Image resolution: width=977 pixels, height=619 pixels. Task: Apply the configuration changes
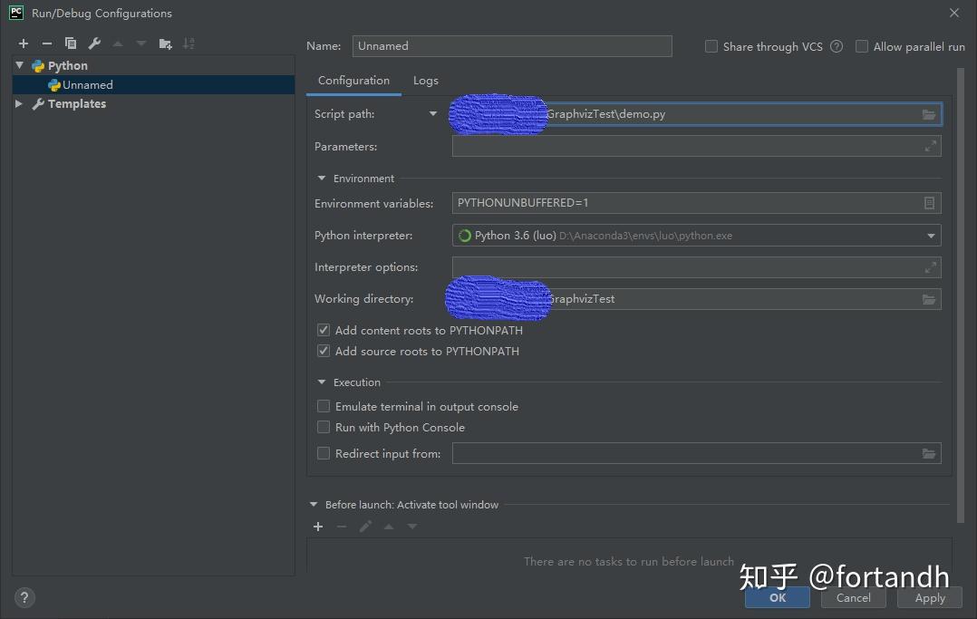click(x=929, y=597)
